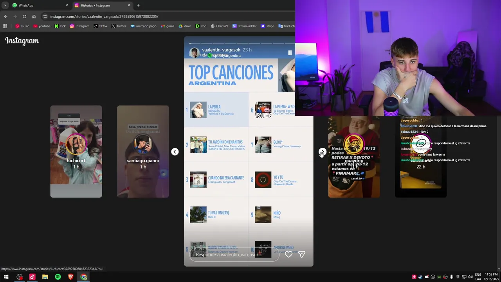This screenshot has height=282, width=501.
Task: Open guaydrip story thumbnail
Action: 354,157
